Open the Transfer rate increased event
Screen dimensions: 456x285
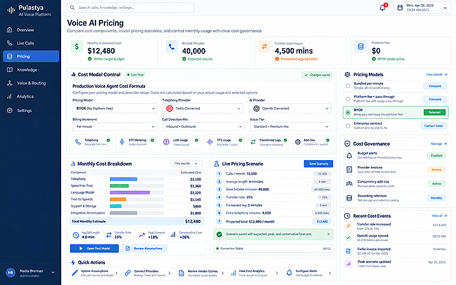(x=395, y=226)
